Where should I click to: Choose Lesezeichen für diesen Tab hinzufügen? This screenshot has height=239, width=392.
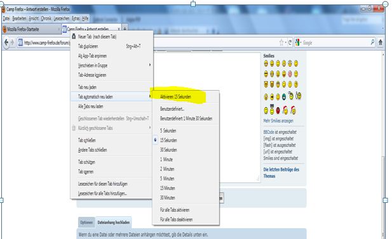[x=111, y=184]
